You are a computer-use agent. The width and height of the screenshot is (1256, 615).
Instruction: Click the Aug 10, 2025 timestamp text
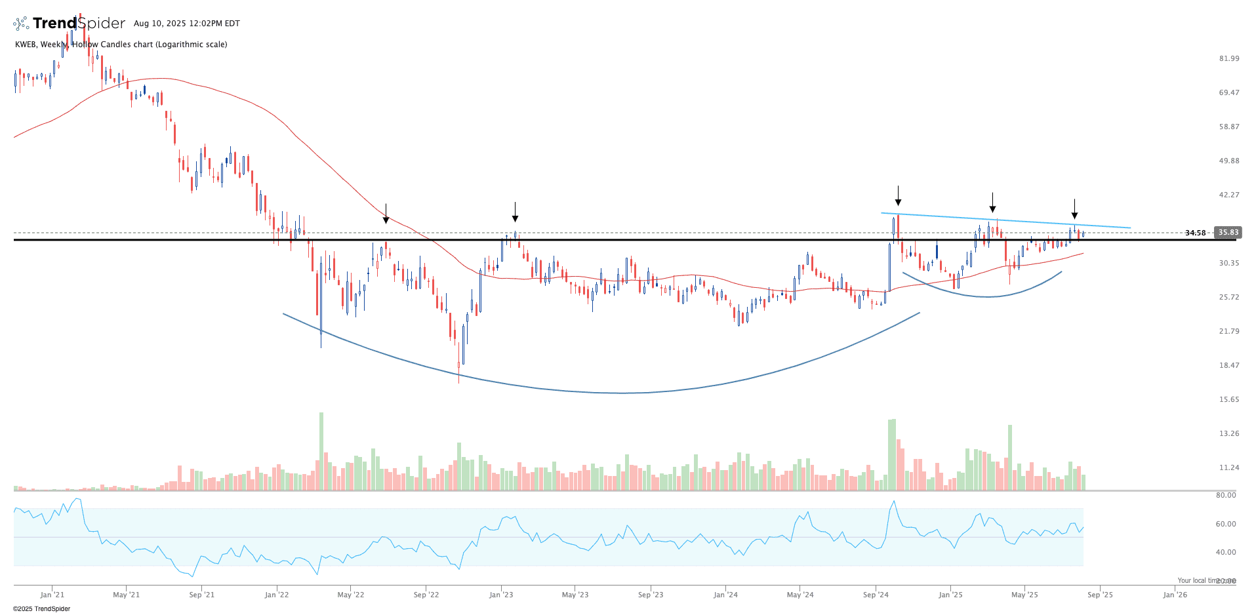[x=187, y=24]
